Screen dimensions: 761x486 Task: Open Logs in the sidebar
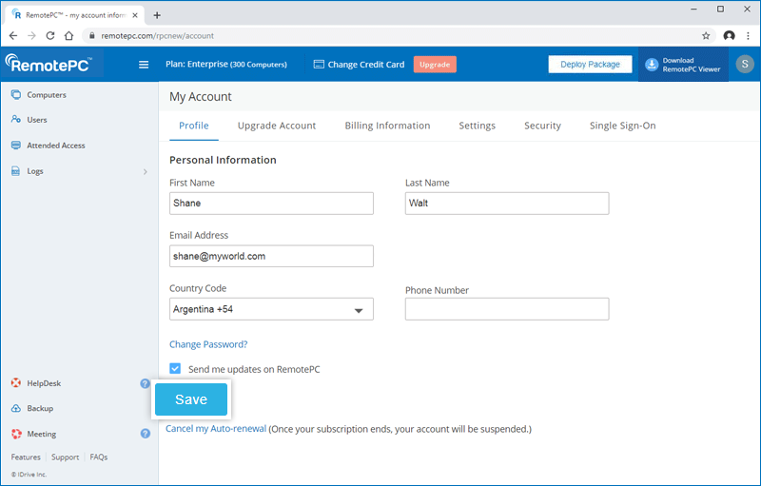tap(28, 171)
